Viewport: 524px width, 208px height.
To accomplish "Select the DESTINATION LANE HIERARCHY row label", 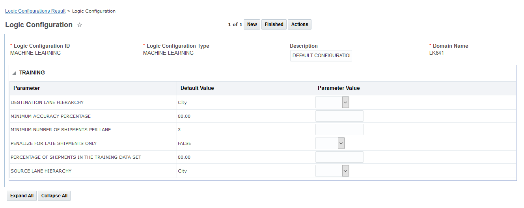I will pos(47,102).
